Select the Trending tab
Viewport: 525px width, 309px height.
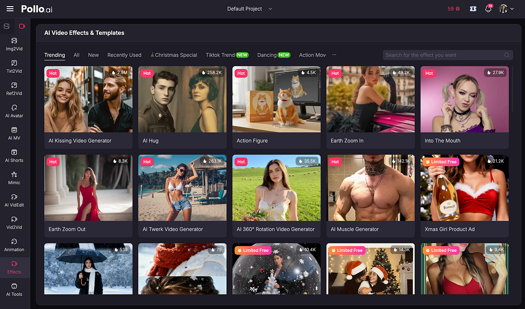pos(54,55)
